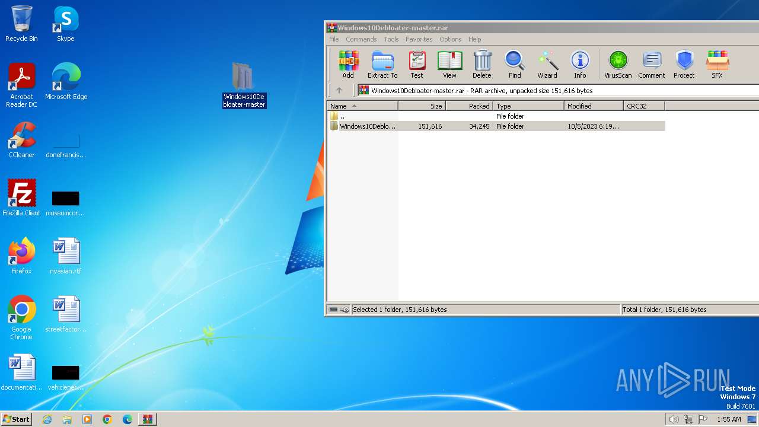Select the Acrobat Reader DC shortcut
Image resolution: width=759 pixels, height=427 pixels.
(x=21, y=85)
